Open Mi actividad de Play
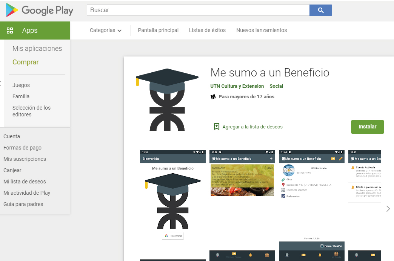Screen dimensions: 394x261 27,193
